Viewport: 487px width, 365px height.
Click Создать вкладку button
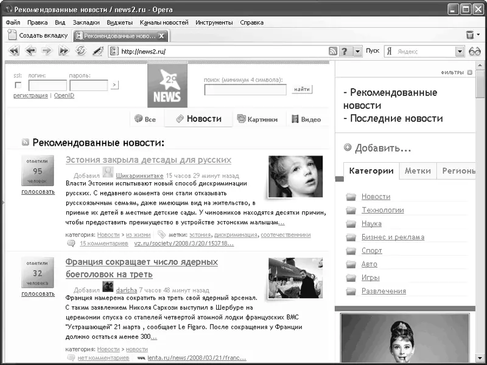(x=38, y=35)
